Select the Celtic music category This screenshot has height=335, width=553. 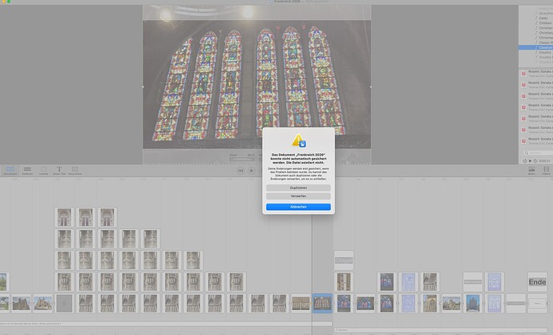click(x=543, y=18)
